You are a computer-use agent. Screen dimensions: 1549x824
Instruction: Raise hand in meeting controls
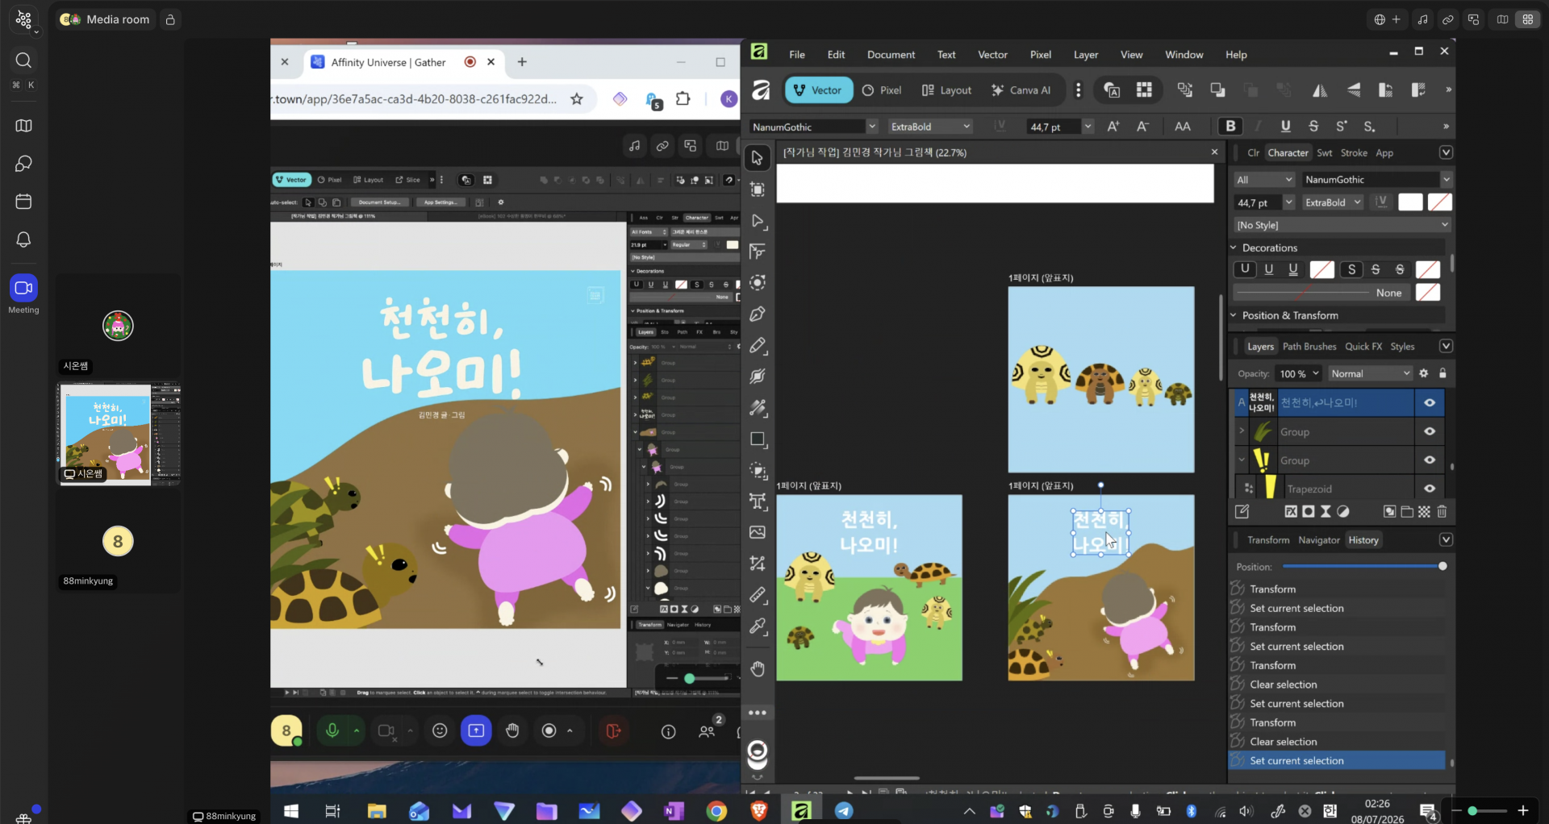click(512, 730)
